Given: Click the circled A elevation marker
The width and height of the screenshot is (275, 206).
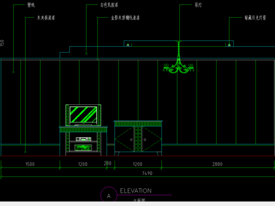Looking at the screenshot, I should point(109,195).
